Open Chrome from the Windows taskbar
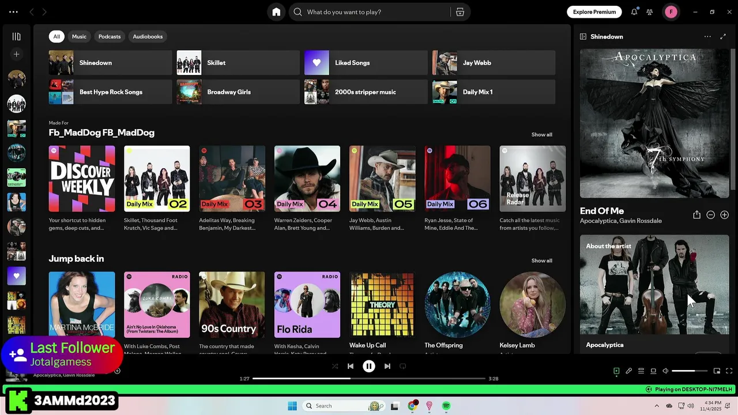The image size is (738, 415). tap(412, 406)
